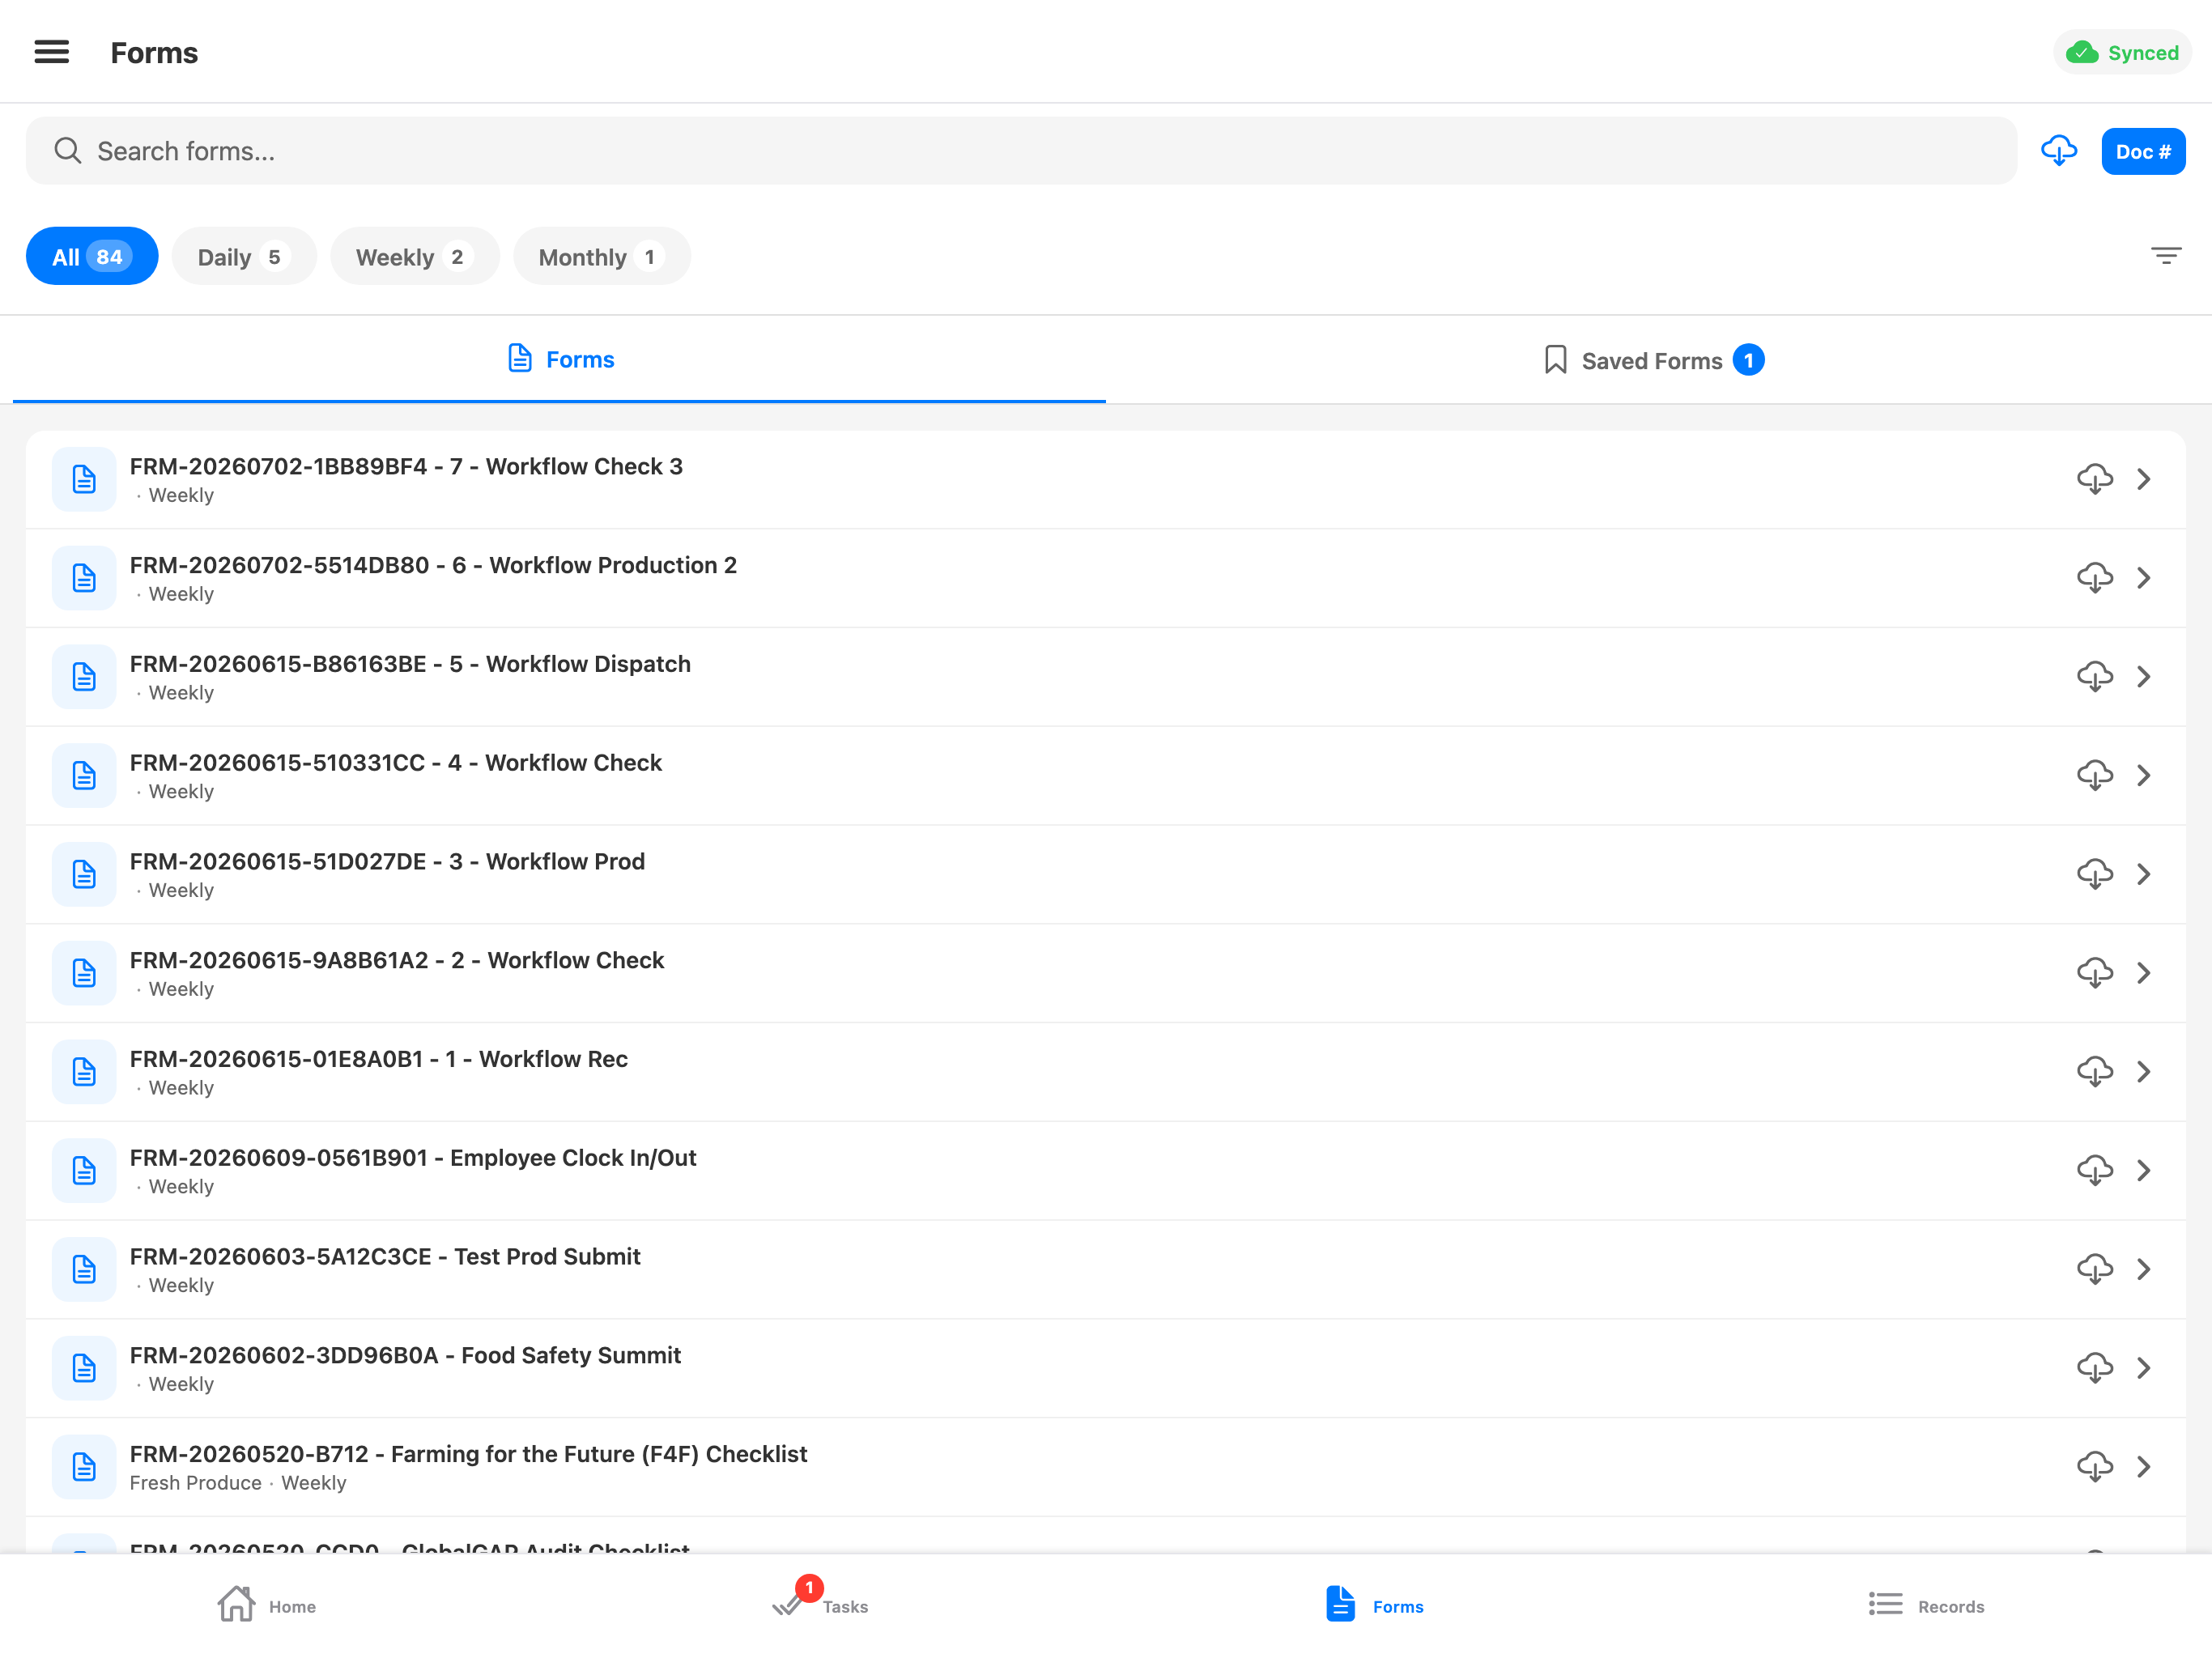Click document icon for Food Safety Summit

(84, 1368)
